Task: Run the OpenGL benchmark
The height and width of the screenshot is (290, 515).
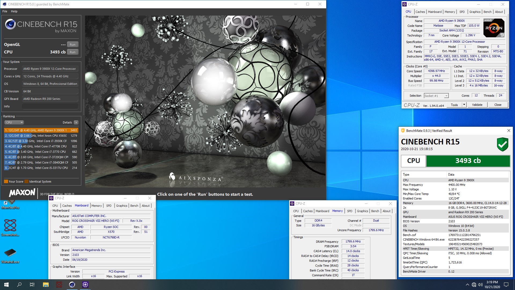Action: [x=72, y=45]
